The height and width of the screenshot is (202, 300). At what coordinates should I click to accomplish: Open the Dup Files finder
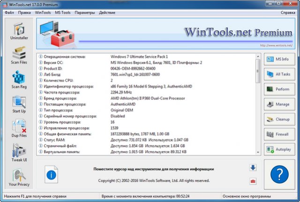click(19, 128)
